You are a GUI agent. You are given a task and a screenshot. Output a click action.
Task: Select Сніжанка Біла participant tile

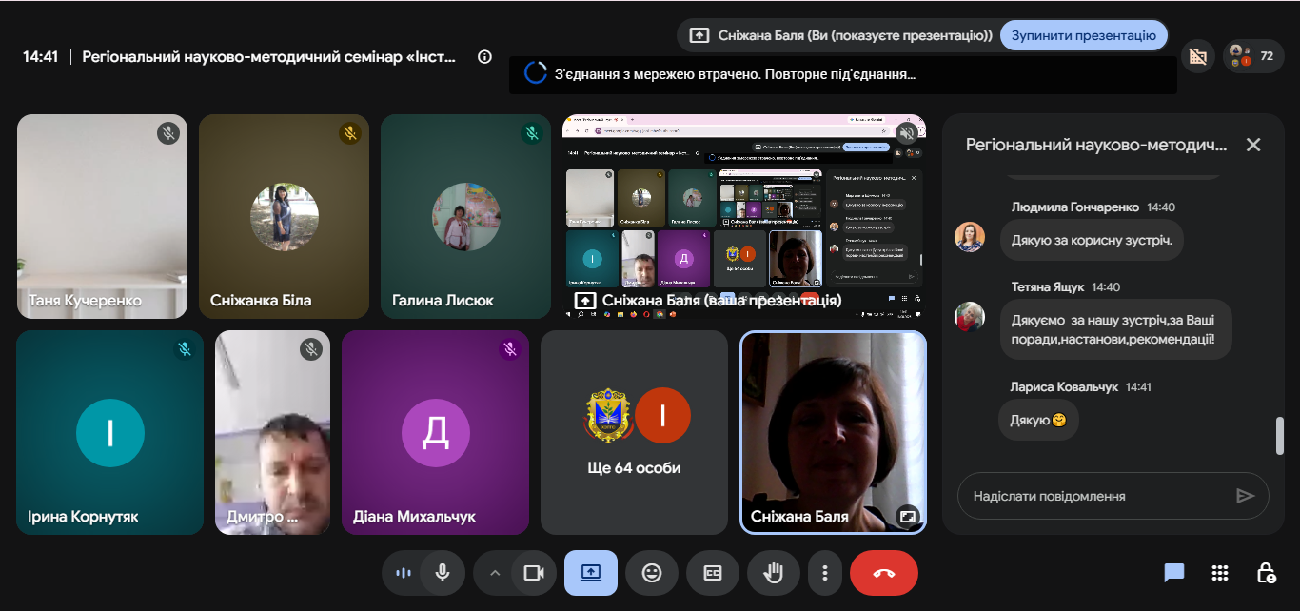tap(284, 216)
